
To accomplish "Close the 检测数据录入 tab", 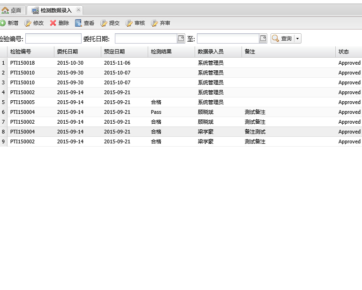I will point(78,10).
